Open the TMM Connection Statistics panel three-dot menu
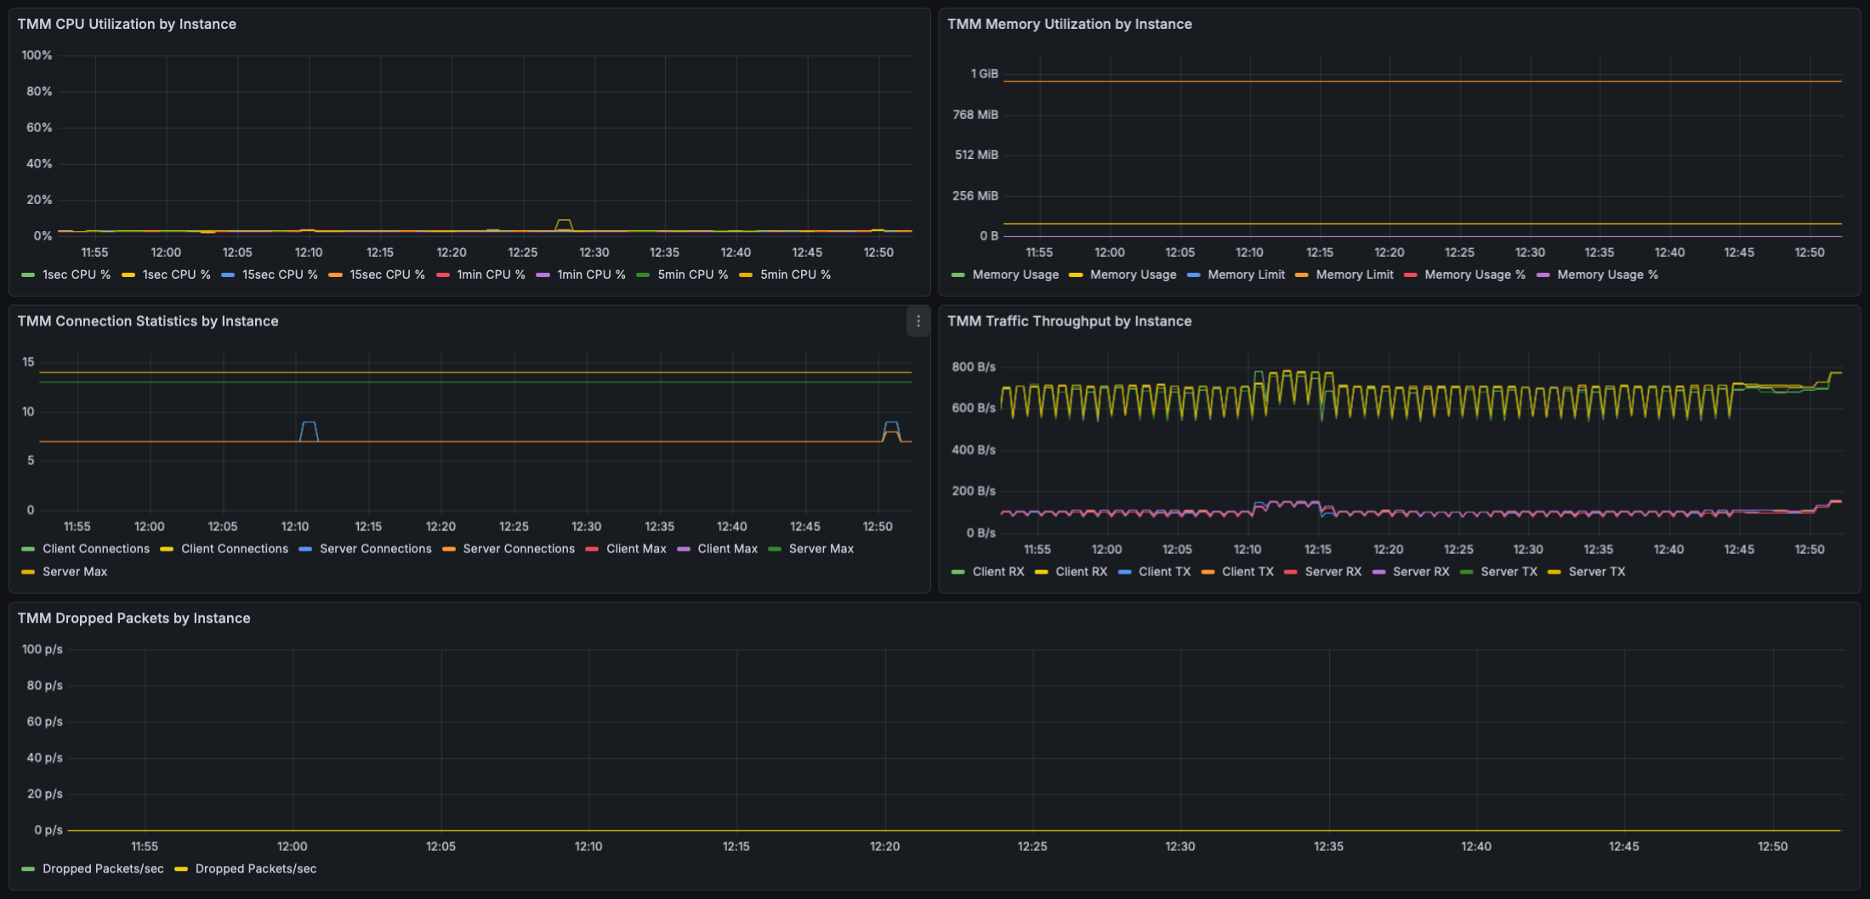1870x899 pixels. 918,321
